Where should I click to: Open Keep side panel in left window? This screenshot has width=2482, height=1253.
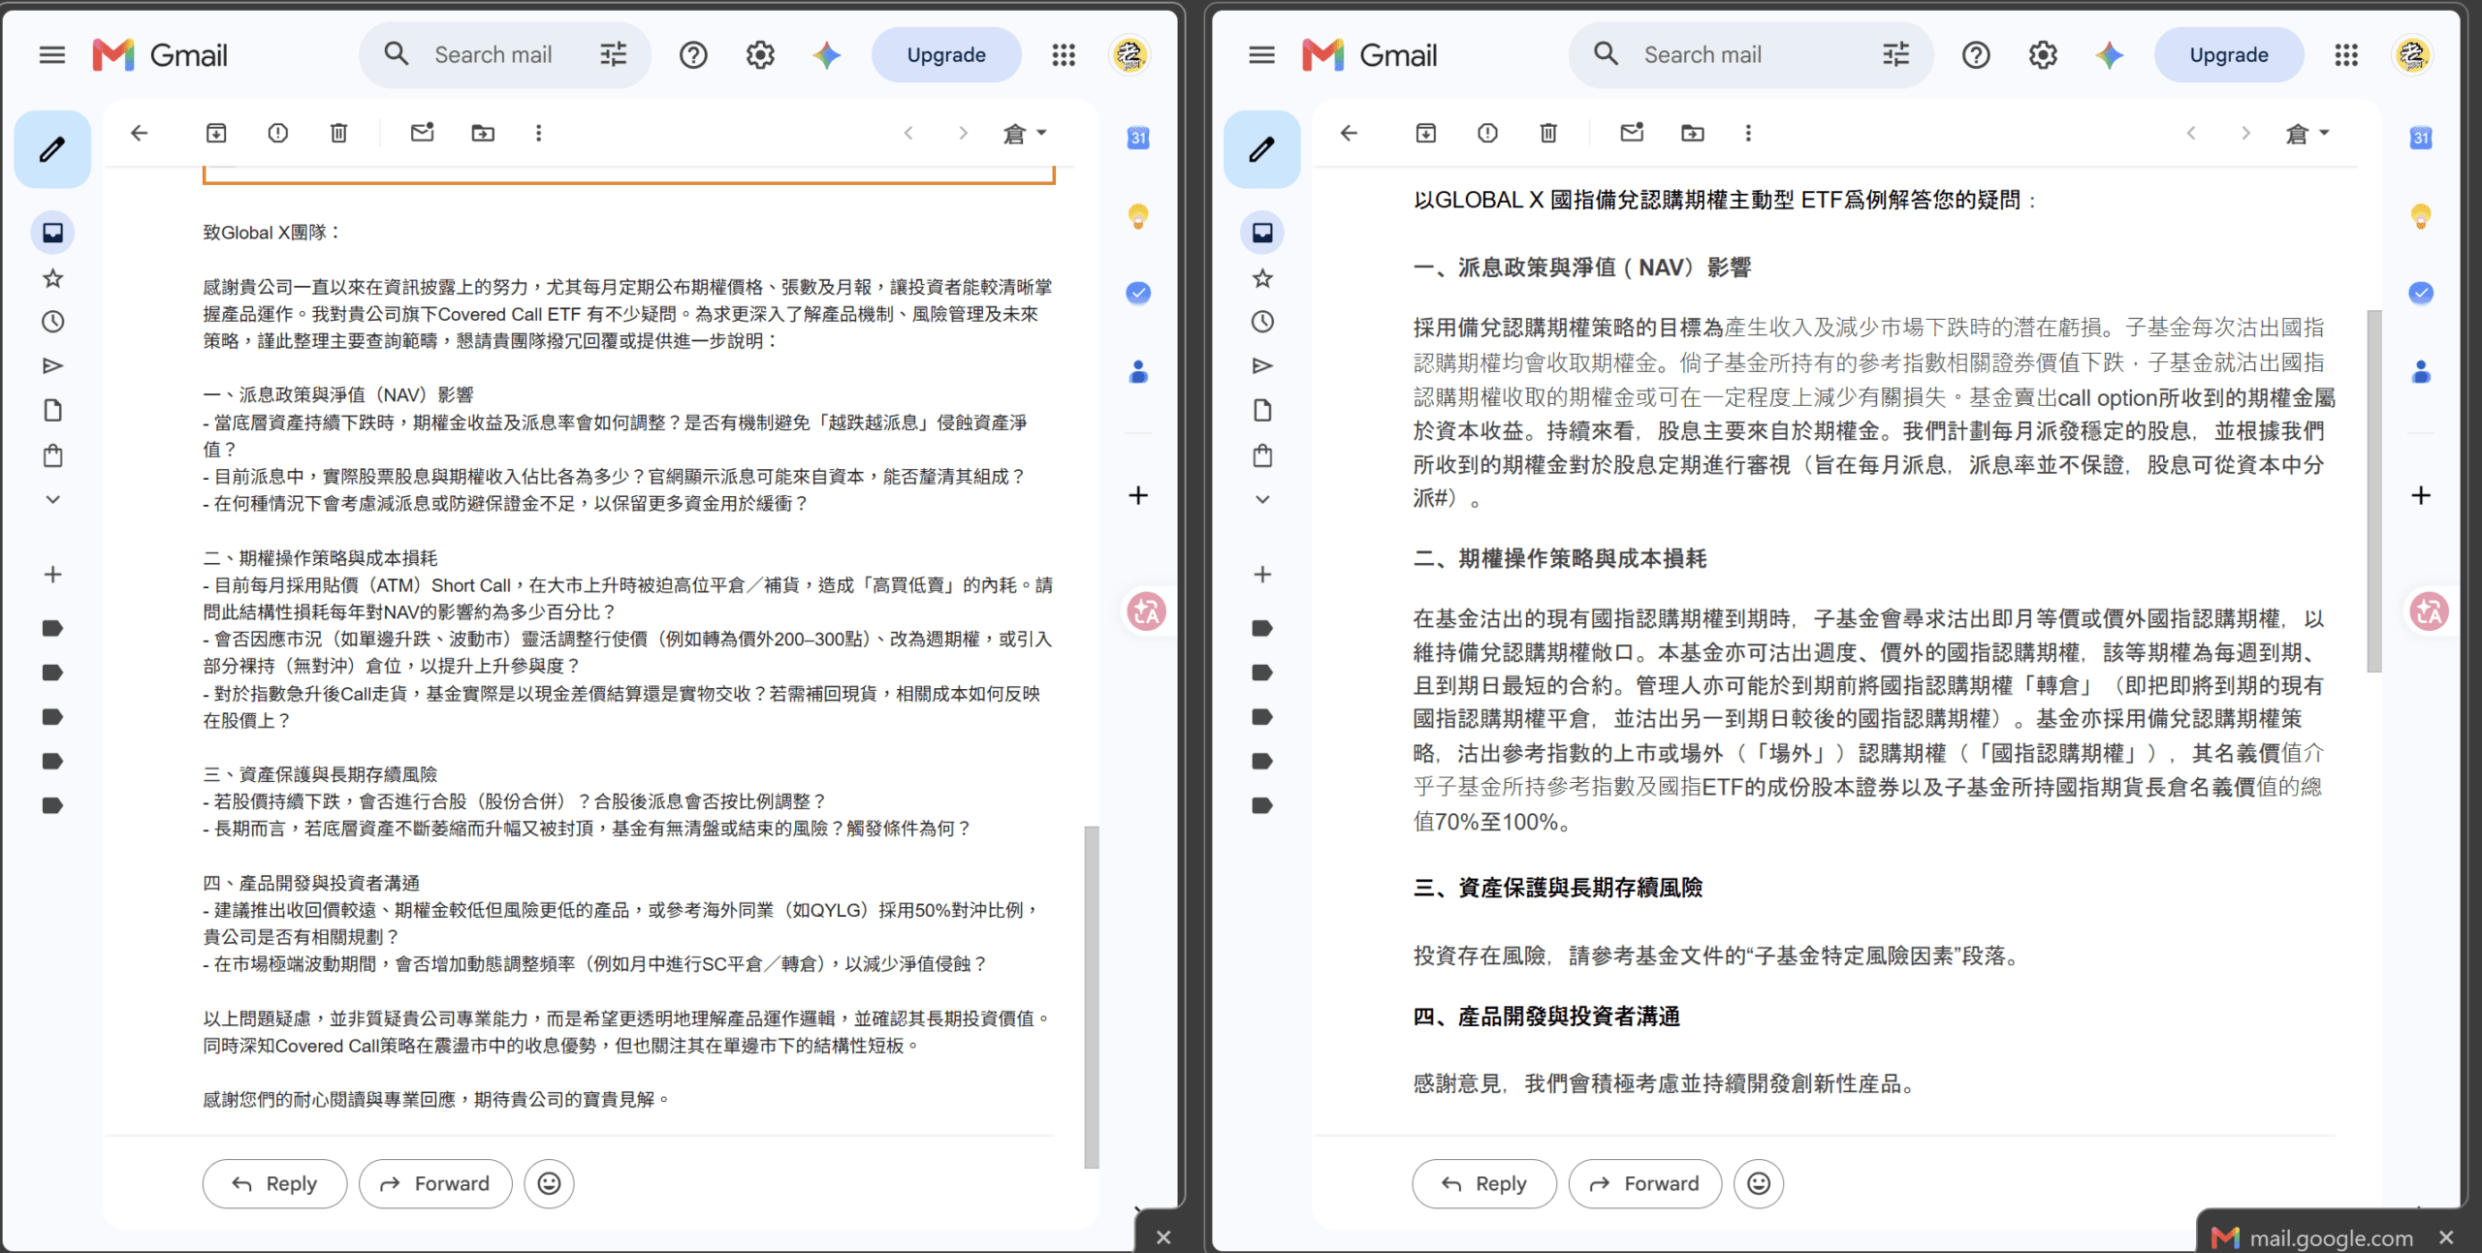1138,215
